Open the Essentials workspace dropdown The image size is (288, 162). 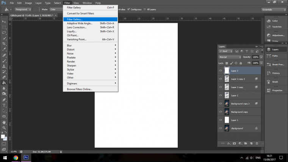click(274, 9)
